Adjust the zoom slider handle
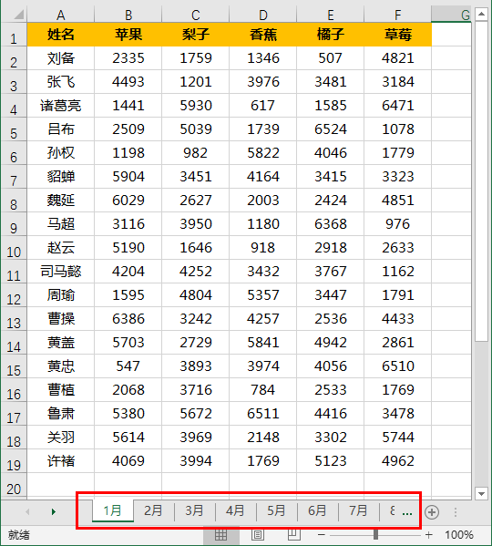The height and width of the screenshot is (546, 492). (375, 534)
